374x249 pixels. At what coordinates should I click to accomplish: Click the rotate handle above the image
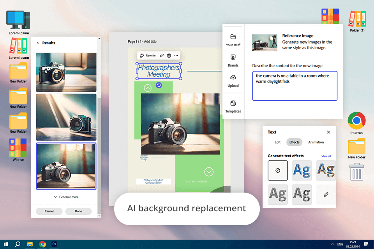[x=159, y=85]
